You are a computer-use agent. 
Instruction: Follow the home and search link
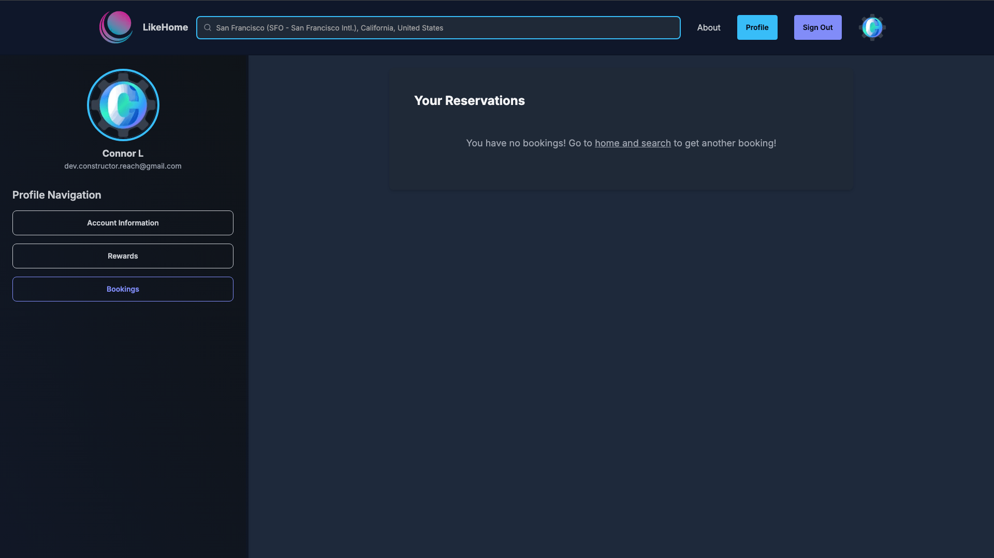633,143
